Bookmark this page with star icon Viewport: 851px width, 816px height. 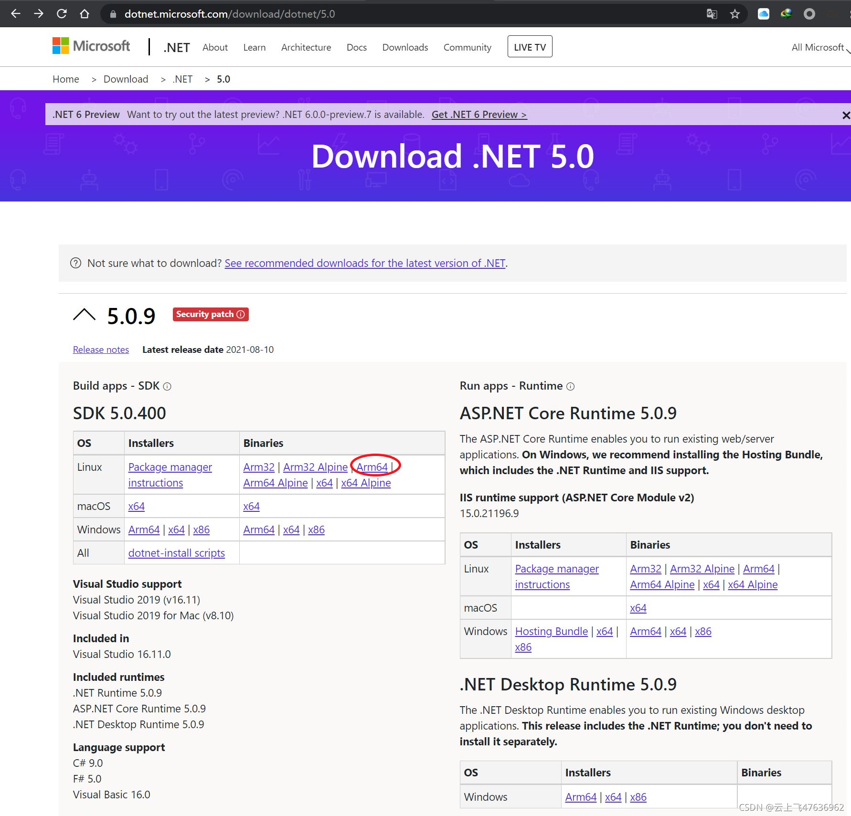tap(735, 14)
